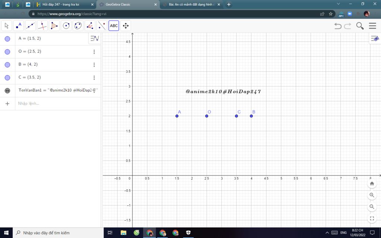Screen dimensions: 381x238
Task: Open the browser profile avatar
Action: click(366, 14)
